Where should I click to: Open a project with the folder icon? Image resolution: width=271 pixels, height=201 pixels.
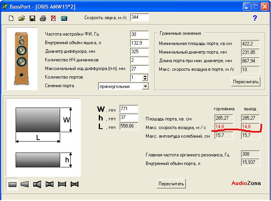(22, 18)
